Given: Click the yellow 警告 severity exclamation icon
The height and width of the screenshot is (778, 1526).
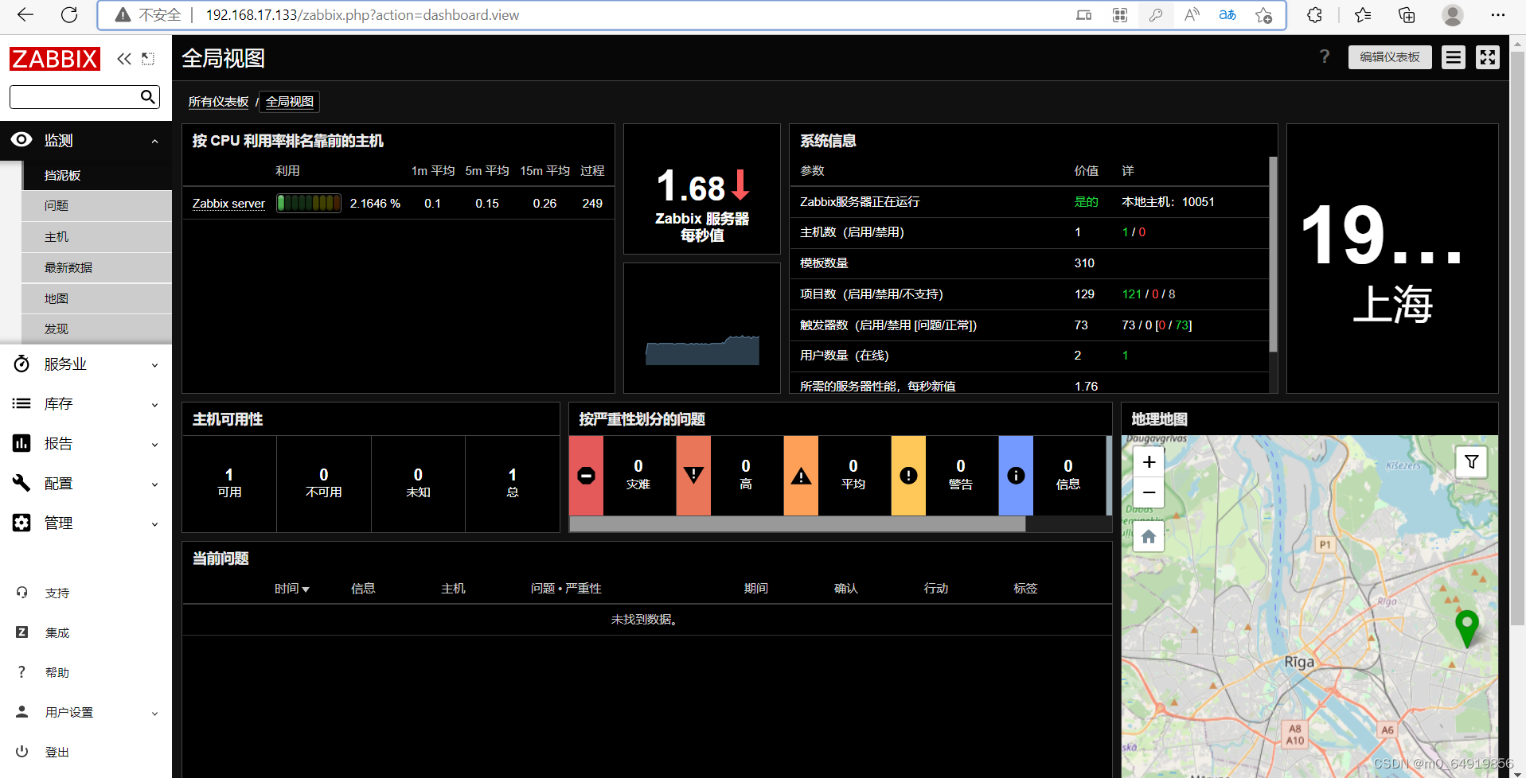Looking at the screenshot, I should 908,476.
